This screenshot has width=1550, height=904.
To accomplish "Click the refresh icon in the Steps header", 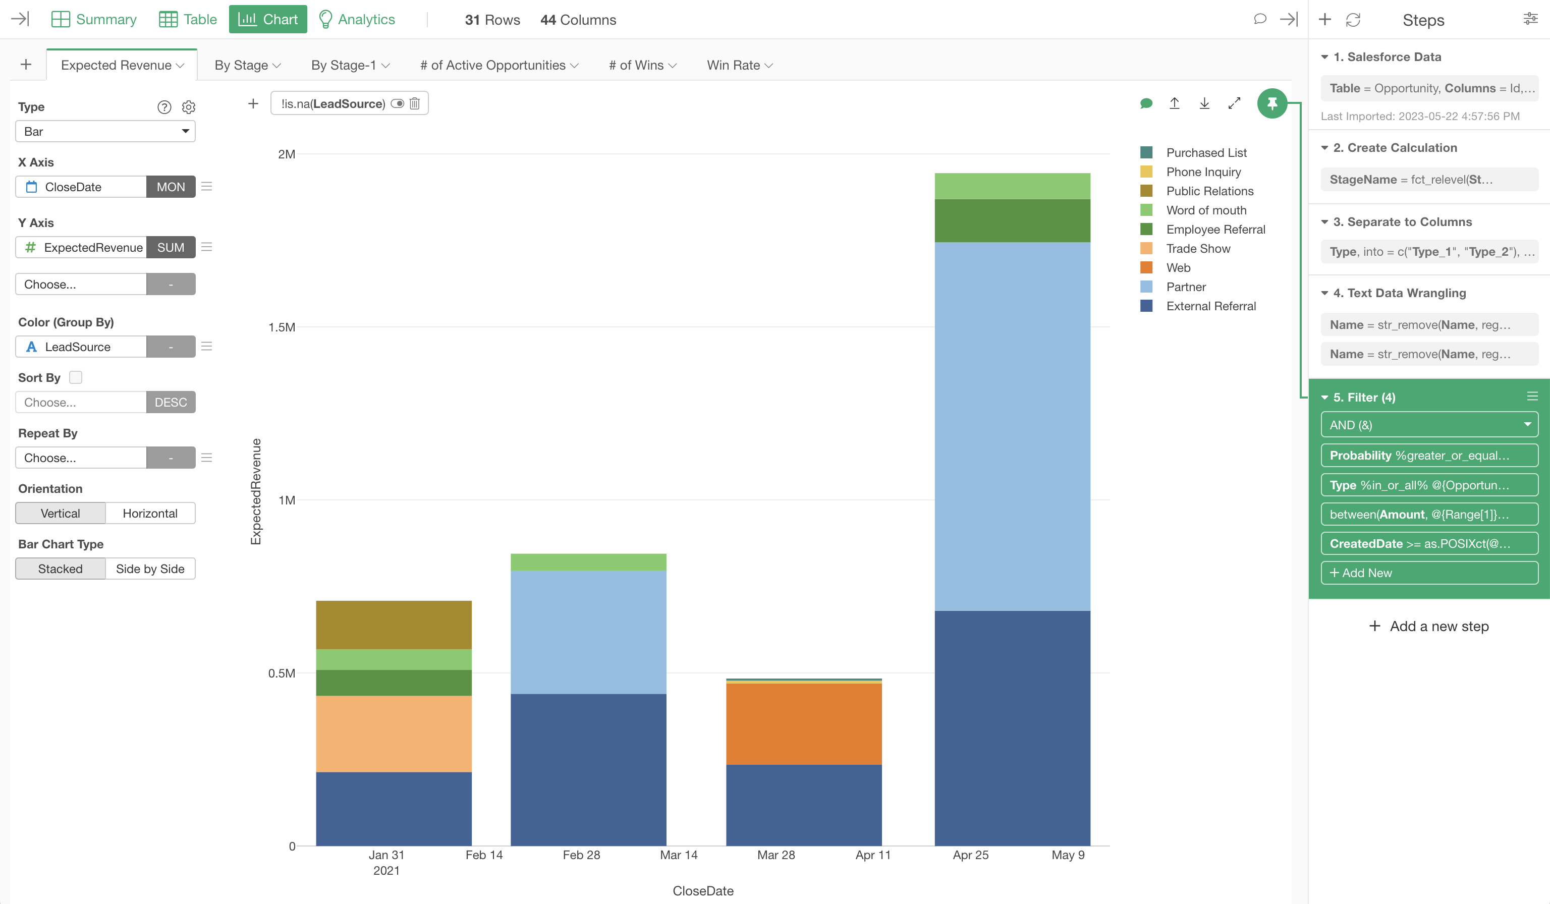I will (1353, 20).
